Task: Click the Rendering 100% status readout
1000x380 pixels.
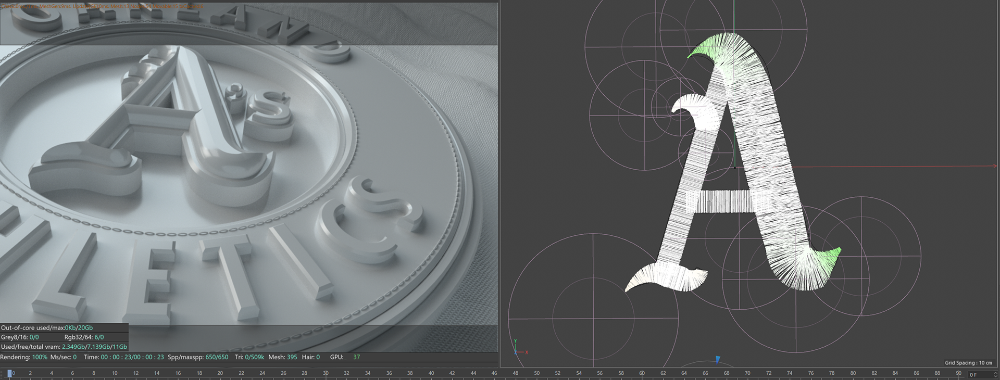Action: click(x=23, y=357)
